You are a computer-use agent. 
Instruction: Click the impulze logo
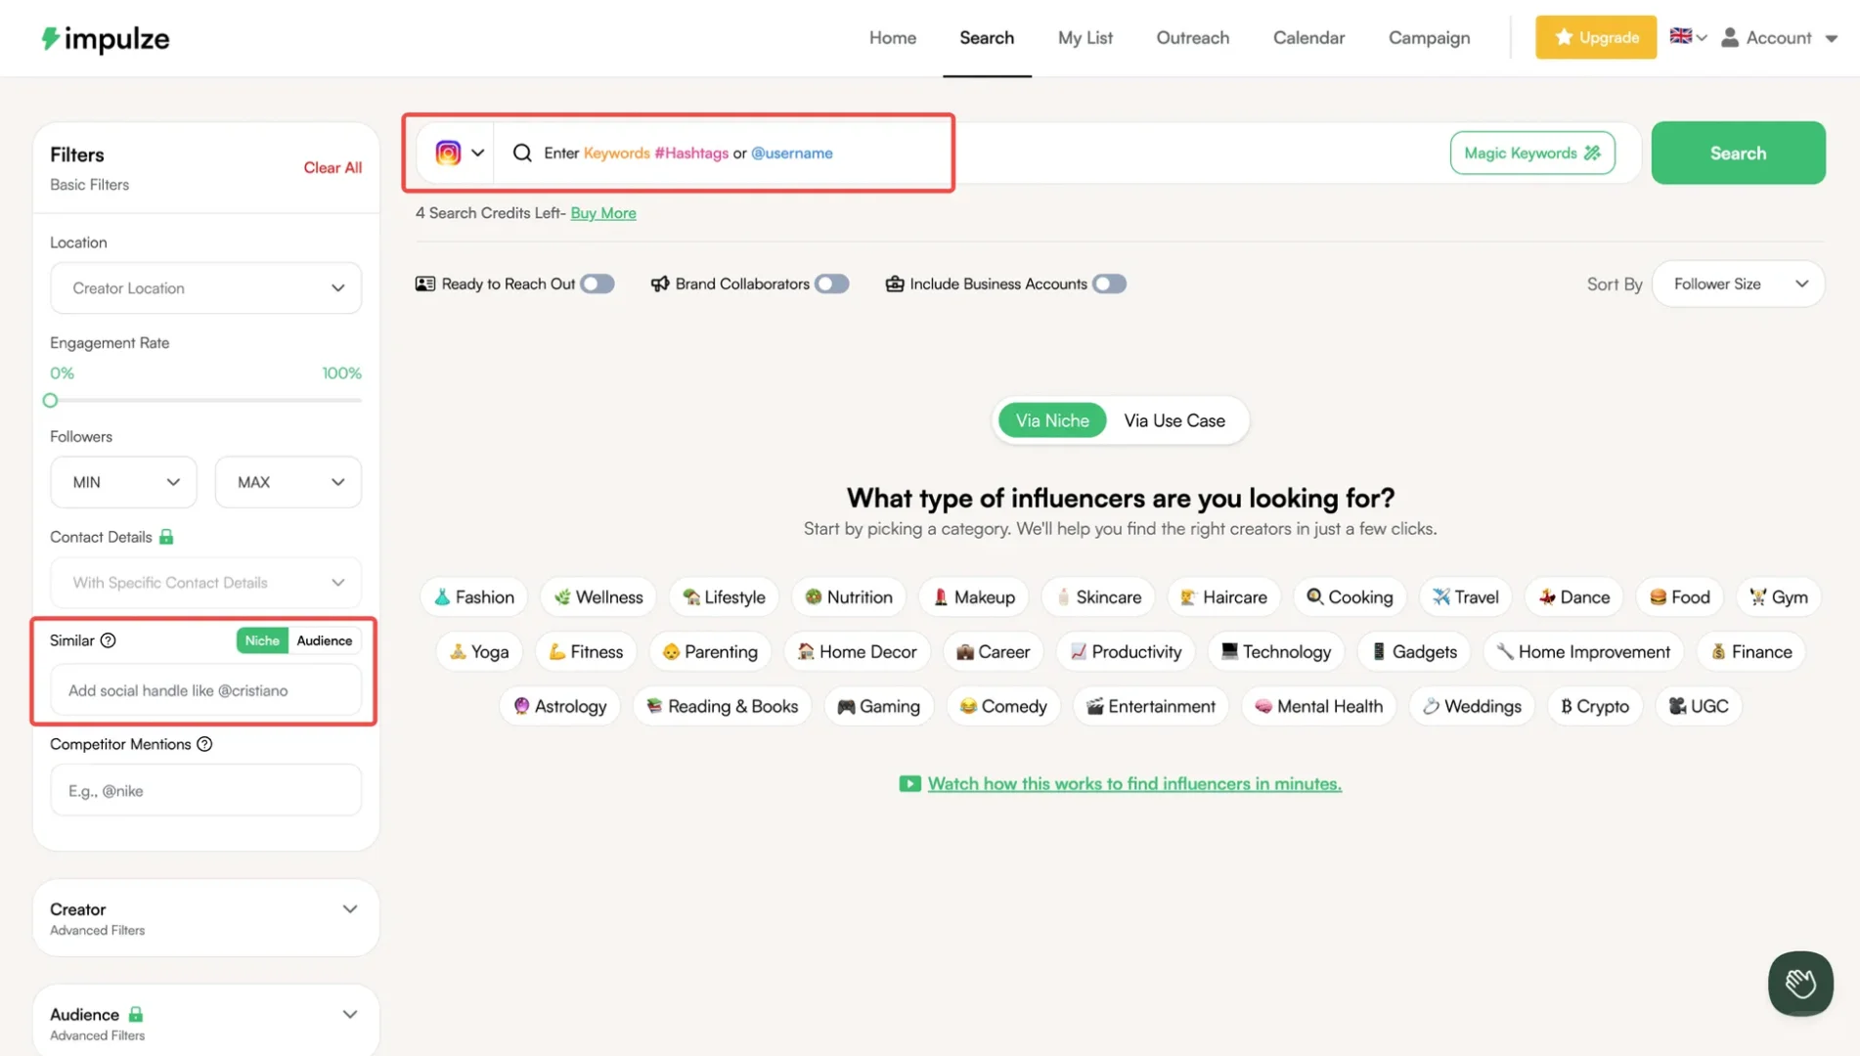point(106,38)
